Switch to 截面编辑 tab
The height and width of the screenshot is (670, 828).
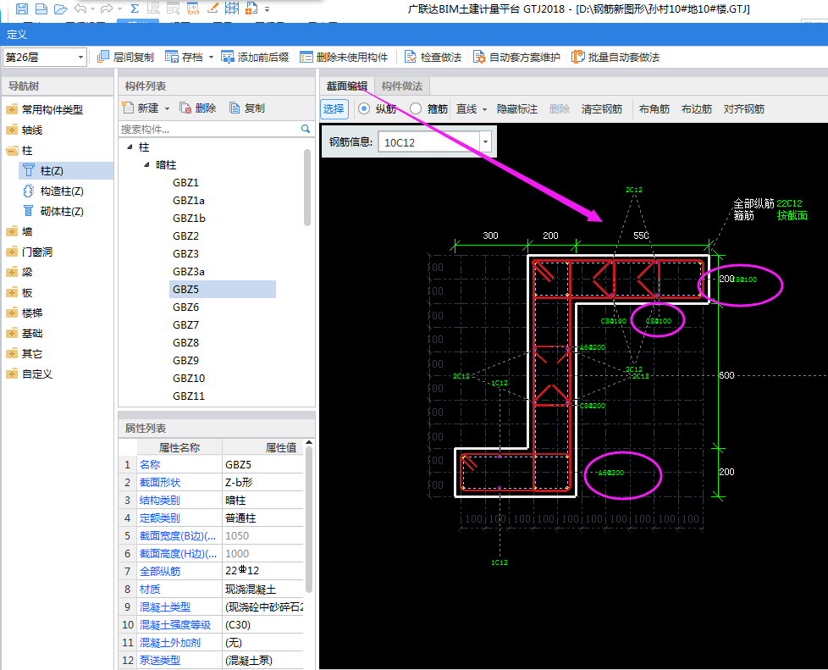pyautogui.click(x=347, y=86)
